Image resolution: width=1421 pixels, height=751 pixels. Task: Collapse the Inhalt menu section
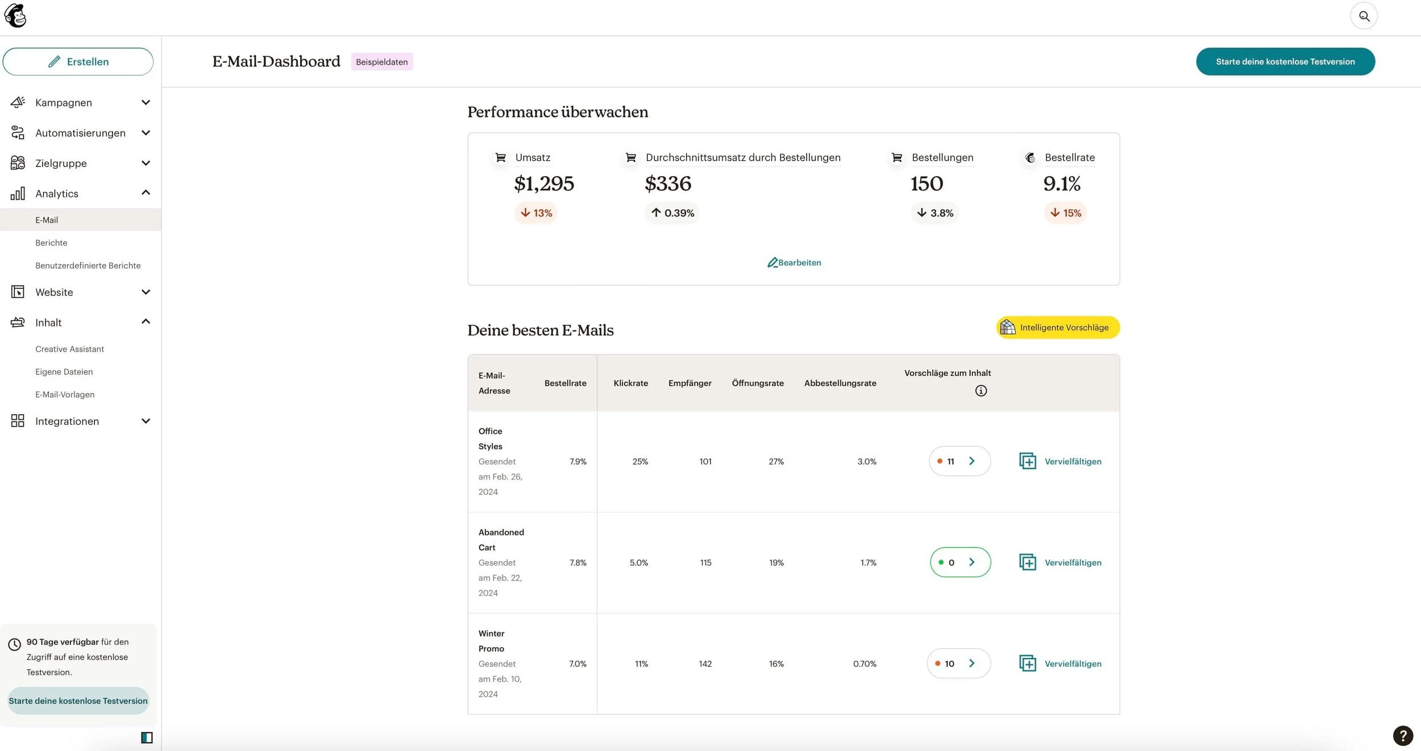pyautogui.click(x=146, y=322)
